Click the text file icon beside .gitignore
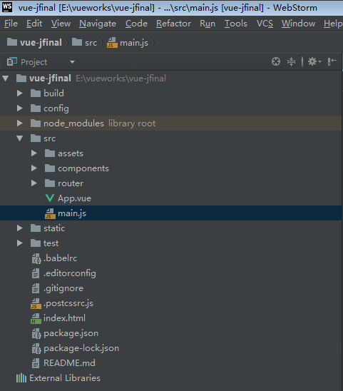The width and height of the screenshot is (343, 391). point(36,288)
